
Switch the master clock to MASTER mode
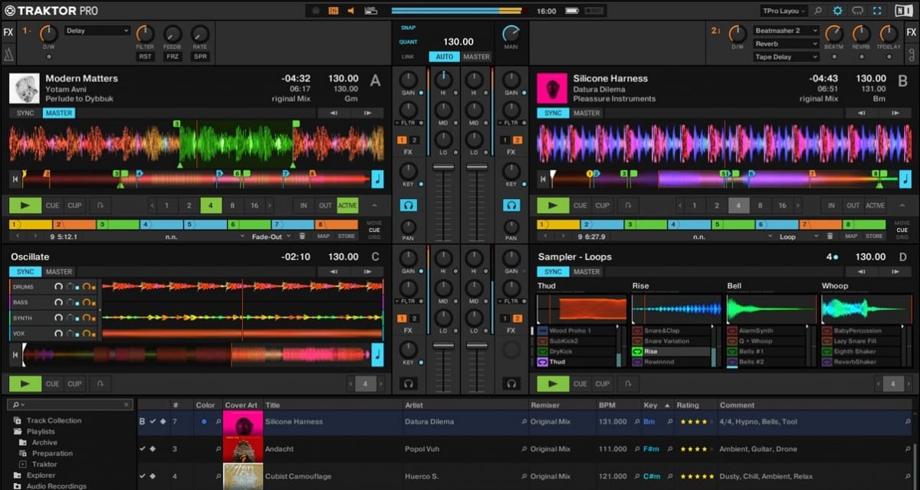(477, 57)
